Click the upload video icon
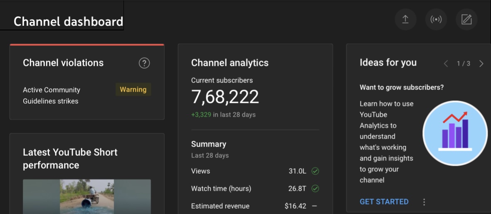This screenshot has width=491, height=214. (405, 20)
